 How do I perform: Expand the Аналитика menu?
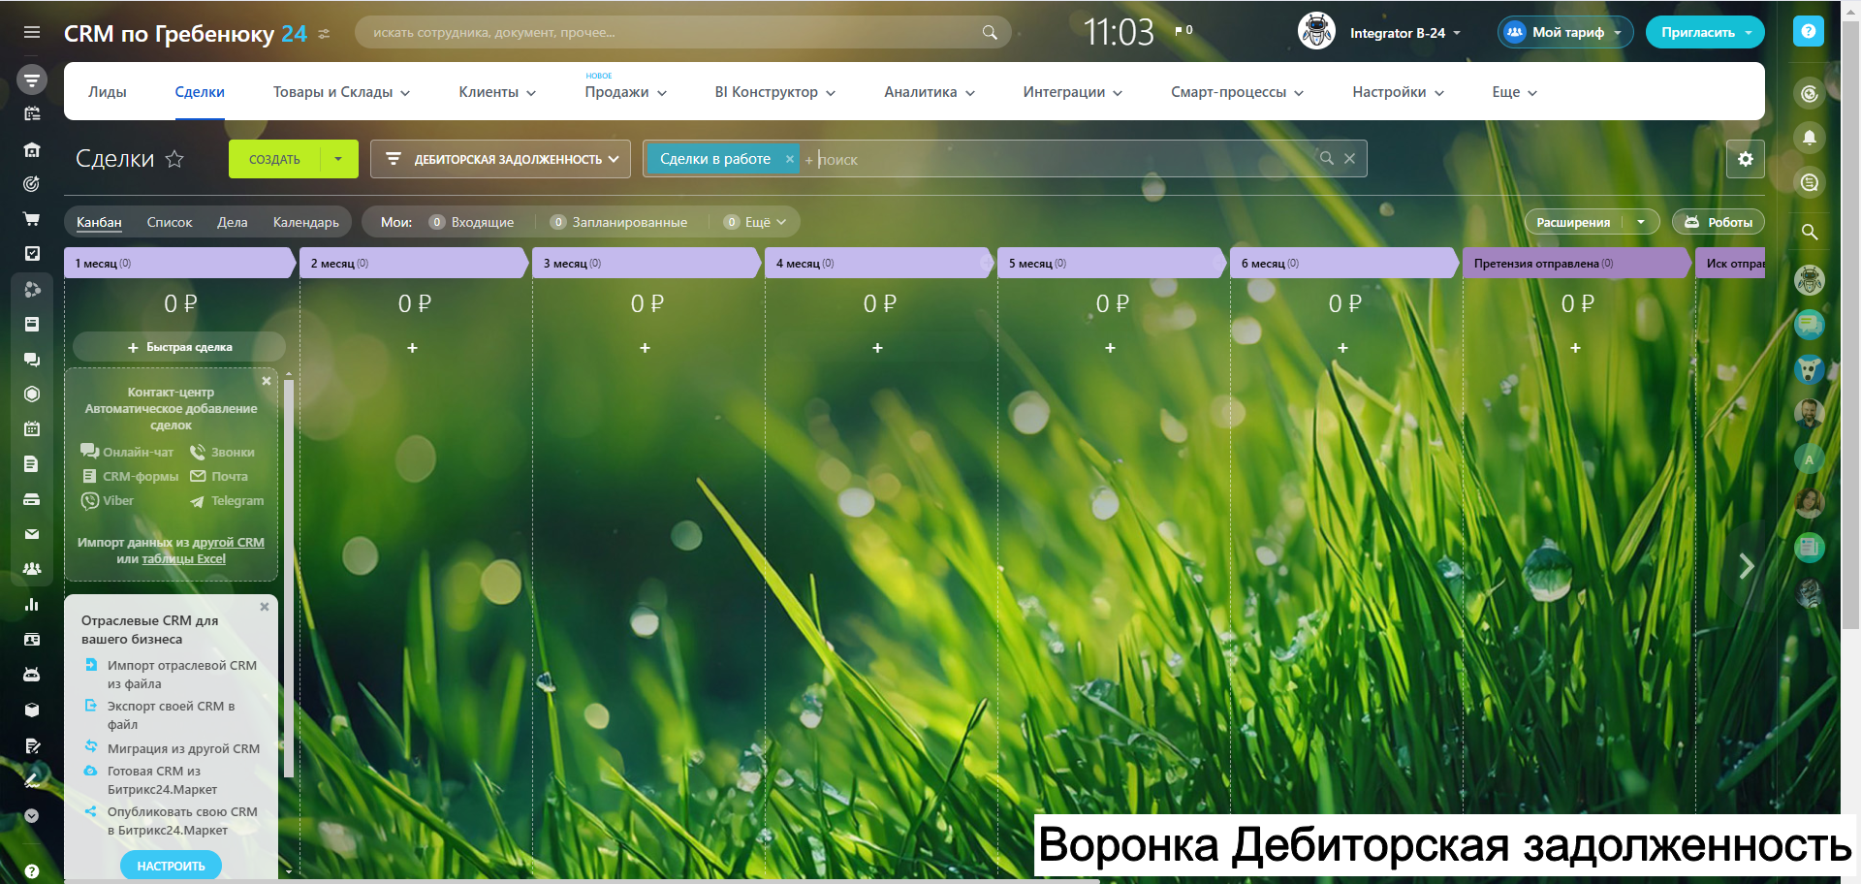[x=929, y=92]
